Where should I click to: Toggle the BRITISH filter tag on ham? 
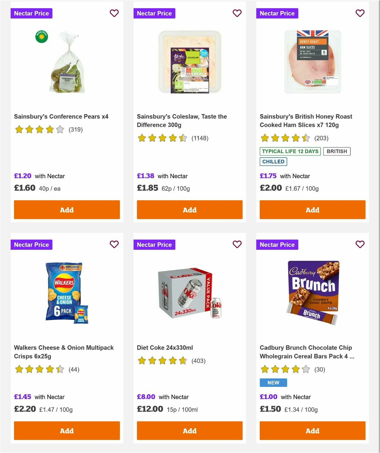[337, 151]
